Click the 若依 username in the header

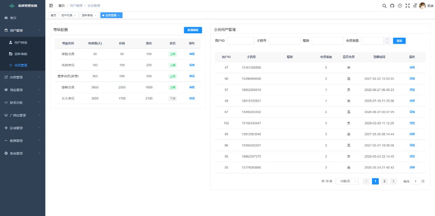430,6
